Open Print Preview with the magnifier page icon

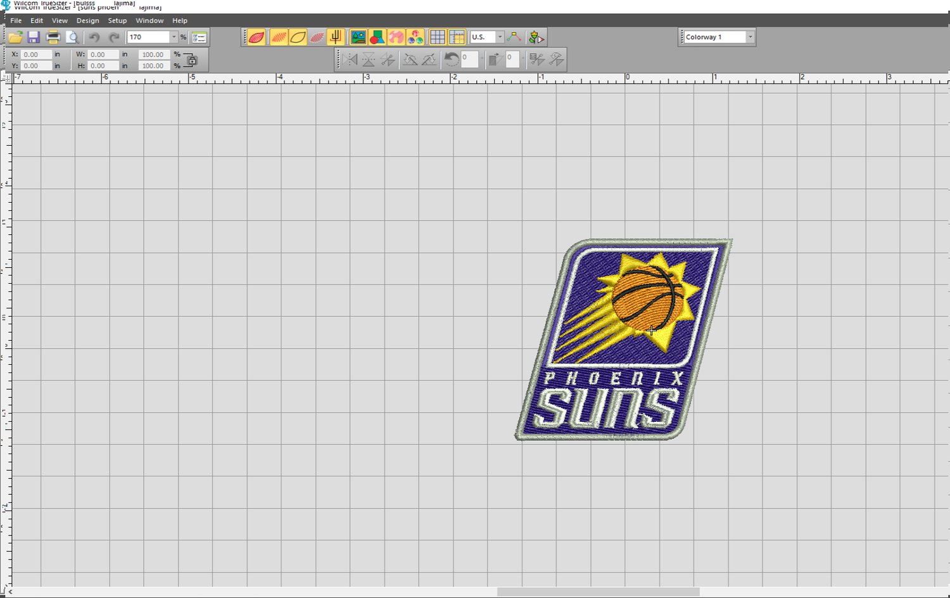coord(72,37)
